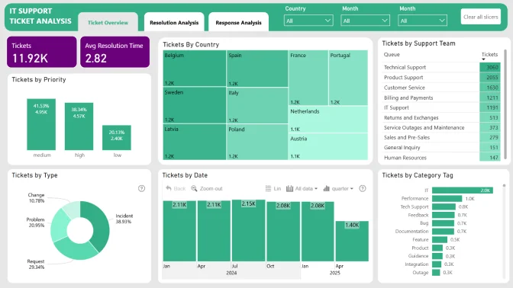Expand the first Month slicer dropdown
The height and width of the screenshot is (288, 513).
[365, 21]
